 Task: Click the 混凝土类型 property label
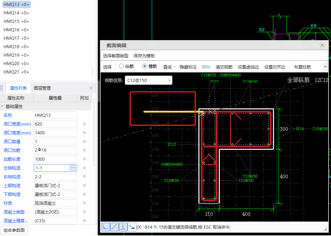pyautogui.click(x=14, y=212)
